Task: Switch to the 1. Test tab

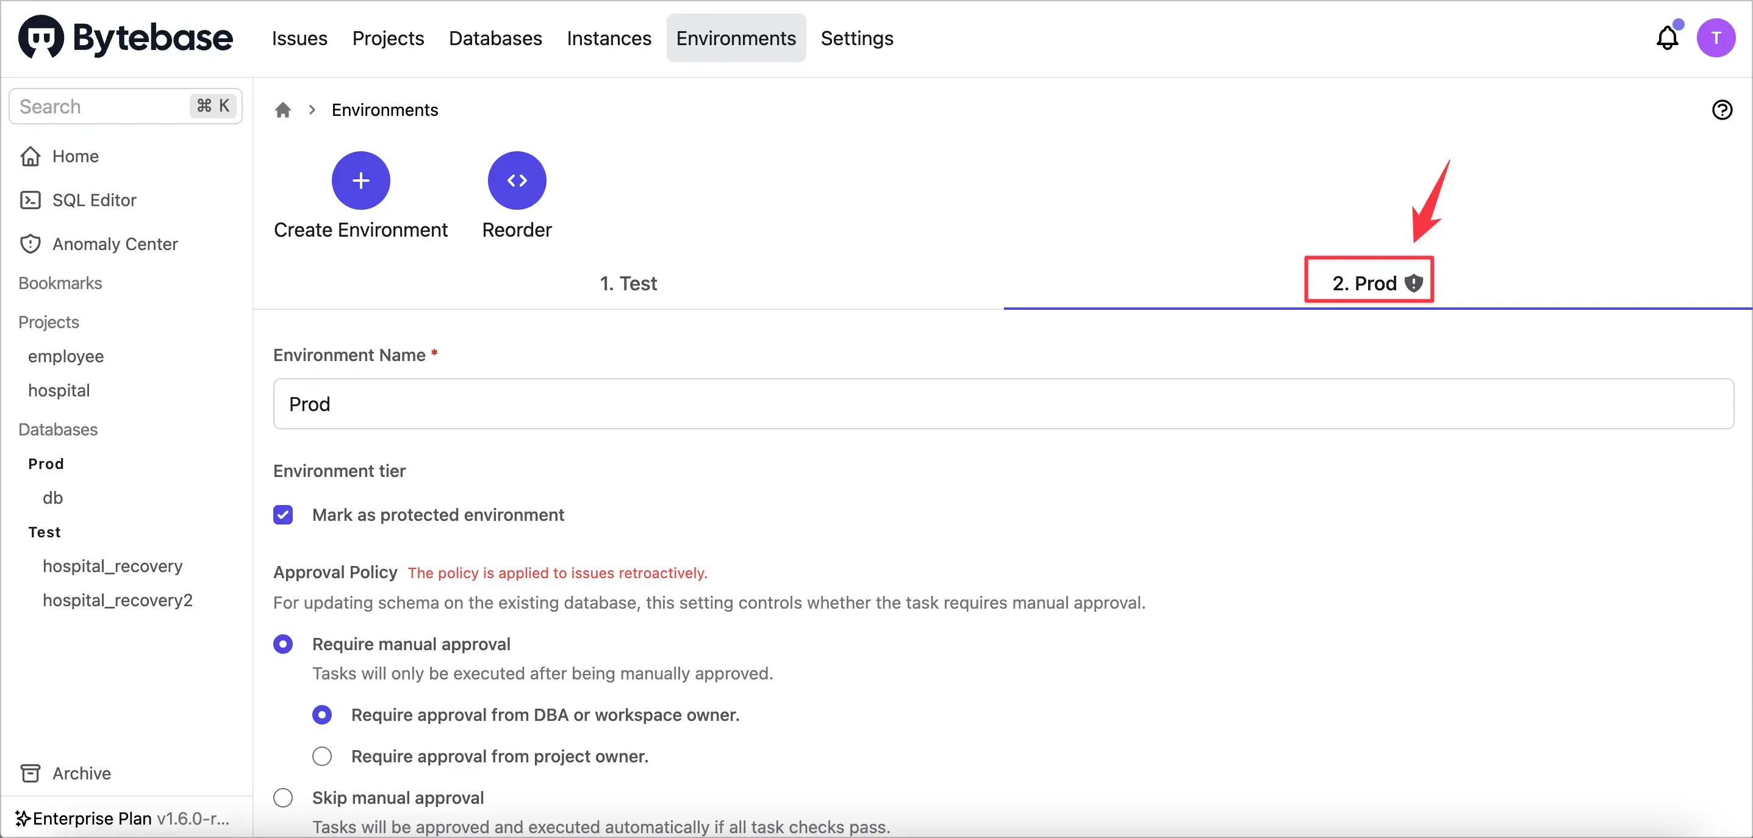Action: coord(628,284)
